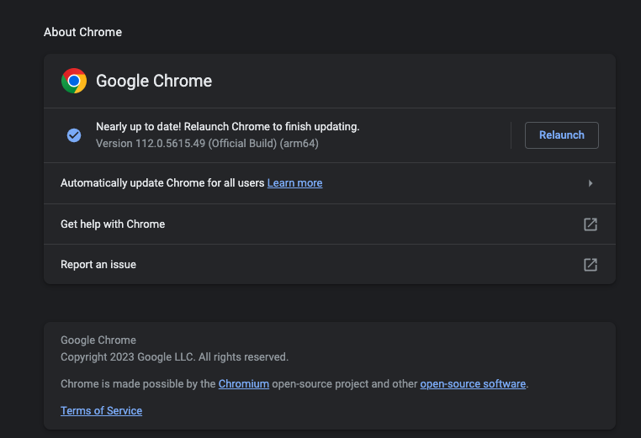
Task: Click the blue update checkmark icon
Action: tap(74, 135)
